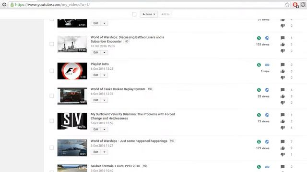Edit the World of Tanks Broken Replay video
The image size is (307, 172).
(x=96, y=100)
